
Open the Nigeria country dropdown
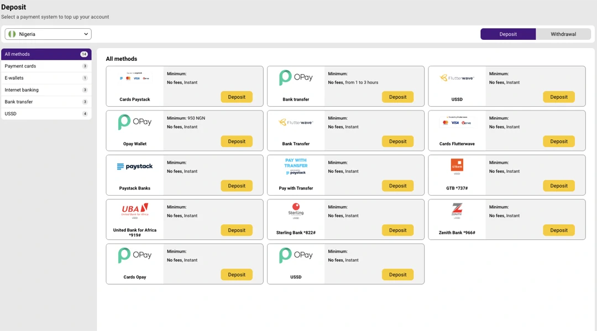point(48,34)
